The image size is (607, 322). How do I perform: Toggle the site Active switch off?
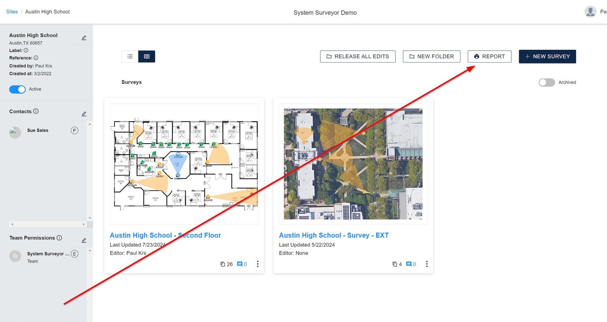click(x=17, y=89)
